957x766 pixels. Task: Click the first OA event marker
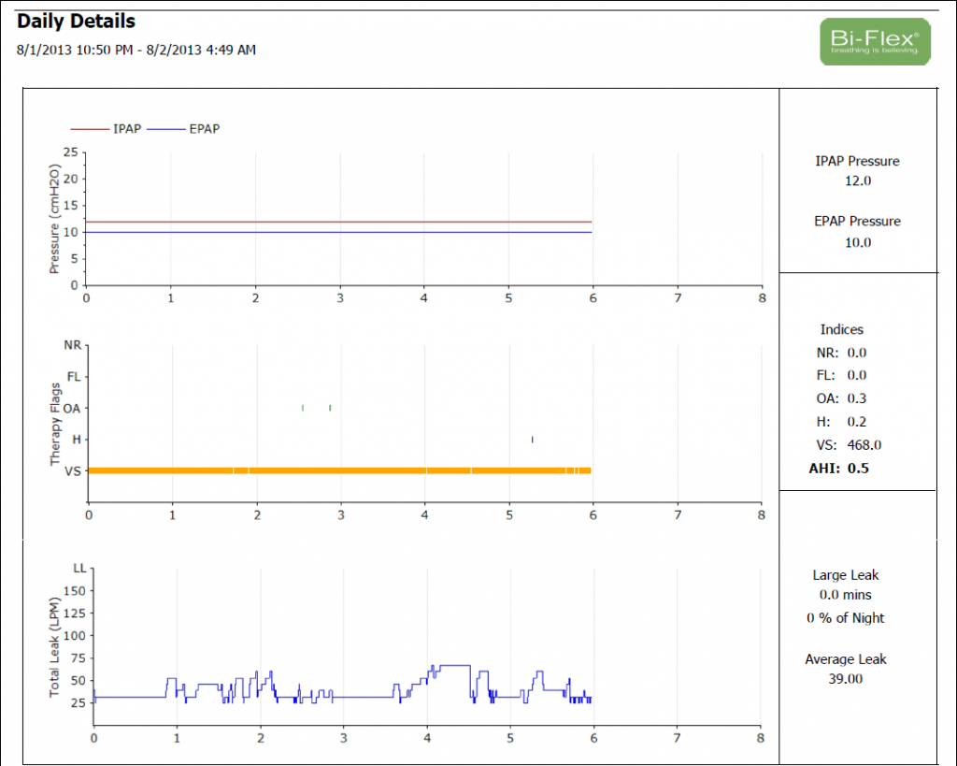[303, 408]
